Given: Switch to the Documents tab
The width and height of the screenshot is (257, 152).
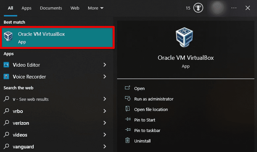Looking at the screenshot, I should (x=51, y=8).
